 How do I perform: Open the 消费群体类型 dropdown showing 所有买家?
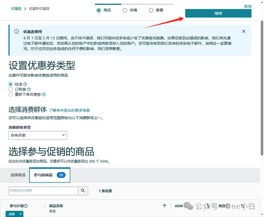pyautogui.click(x=38, y=136)
